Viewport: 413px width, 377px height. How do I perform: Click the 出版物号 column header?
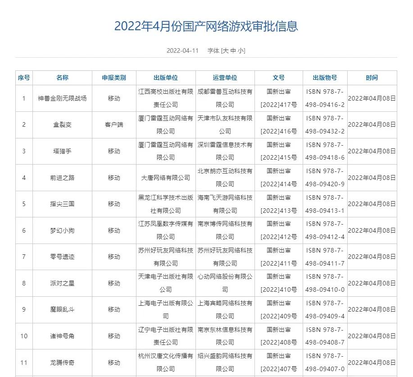pyautogui.click(x=325, y=78)
